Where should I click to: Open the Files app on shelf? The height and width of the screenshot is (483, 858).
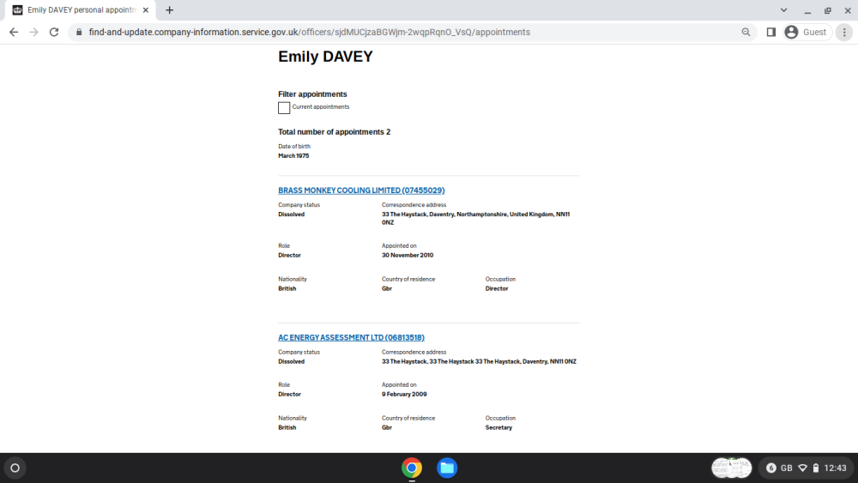point(447,468)
